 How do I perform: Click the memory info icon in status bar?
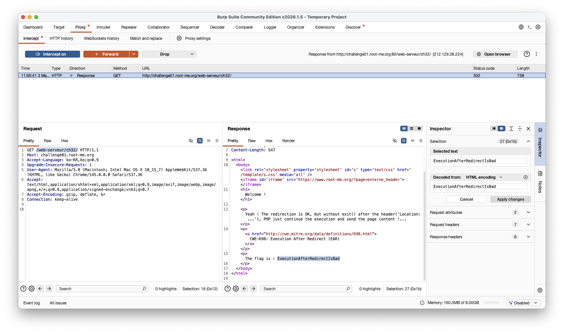tap(422, 303)
